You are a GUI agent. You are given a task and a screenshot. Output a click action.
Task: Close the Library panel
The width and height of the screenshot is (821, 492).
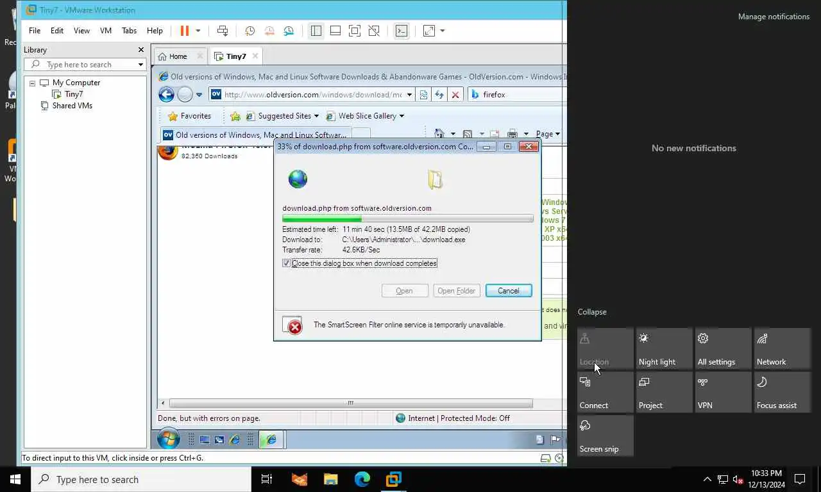141,50
